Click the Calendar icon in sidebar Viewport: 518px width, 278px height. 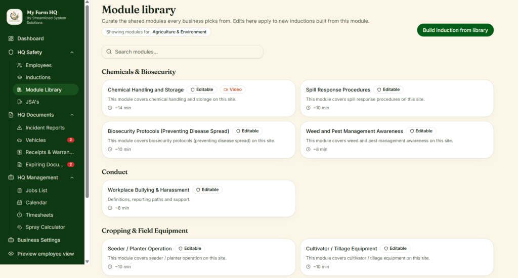[20, 203]
